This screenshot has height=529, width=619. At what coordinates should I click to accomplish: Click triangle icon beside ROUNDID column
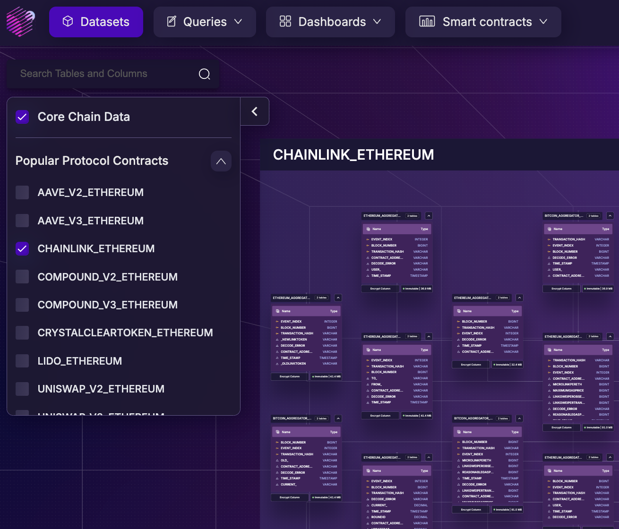coord(368,517)
